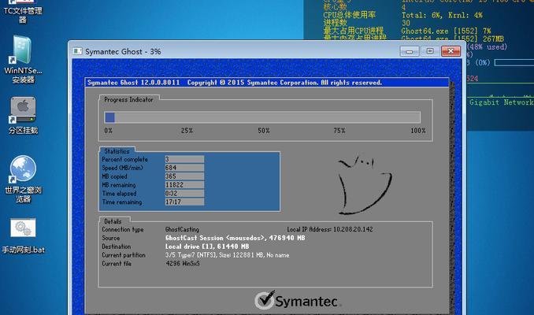Image resolution: width=534 pixels, height=315 pixels.
Task: Click the Symantec Ghost window title icon
Action: [78, 51]
